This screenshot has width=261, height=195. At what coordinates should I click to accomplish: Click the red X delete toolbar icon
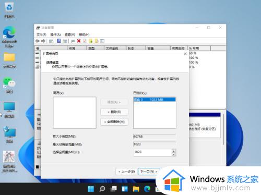point(79,41)
